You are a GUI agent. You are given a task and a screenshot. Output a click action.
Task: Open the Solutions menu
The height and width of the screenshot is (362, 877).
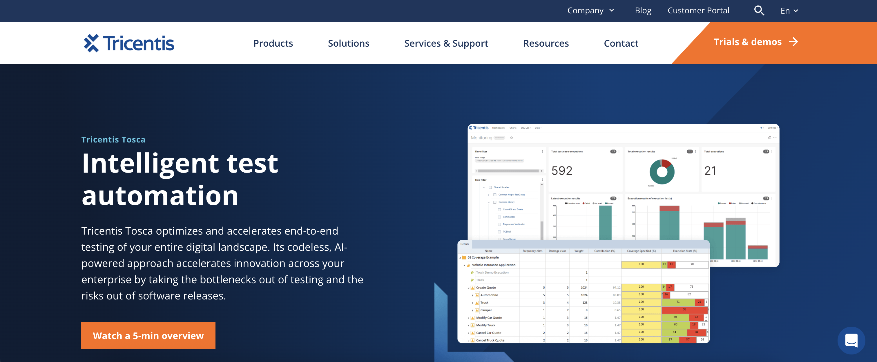(348, 43)
